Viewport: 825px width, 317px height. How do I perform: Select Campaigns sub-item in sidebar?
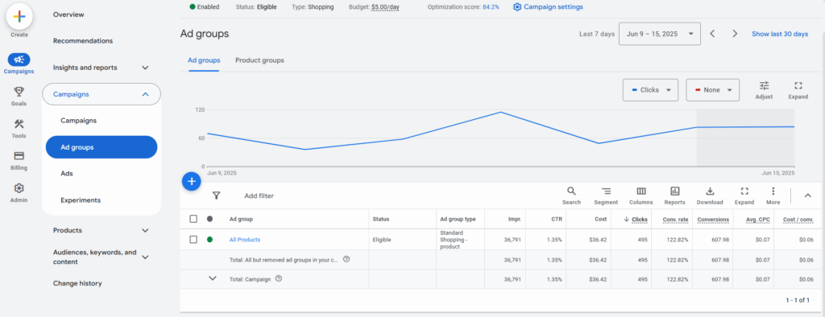point(78,121)
